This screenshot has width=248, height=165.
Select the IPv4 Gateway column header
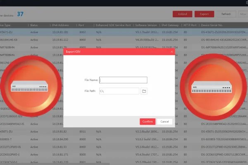pos(170,25)
